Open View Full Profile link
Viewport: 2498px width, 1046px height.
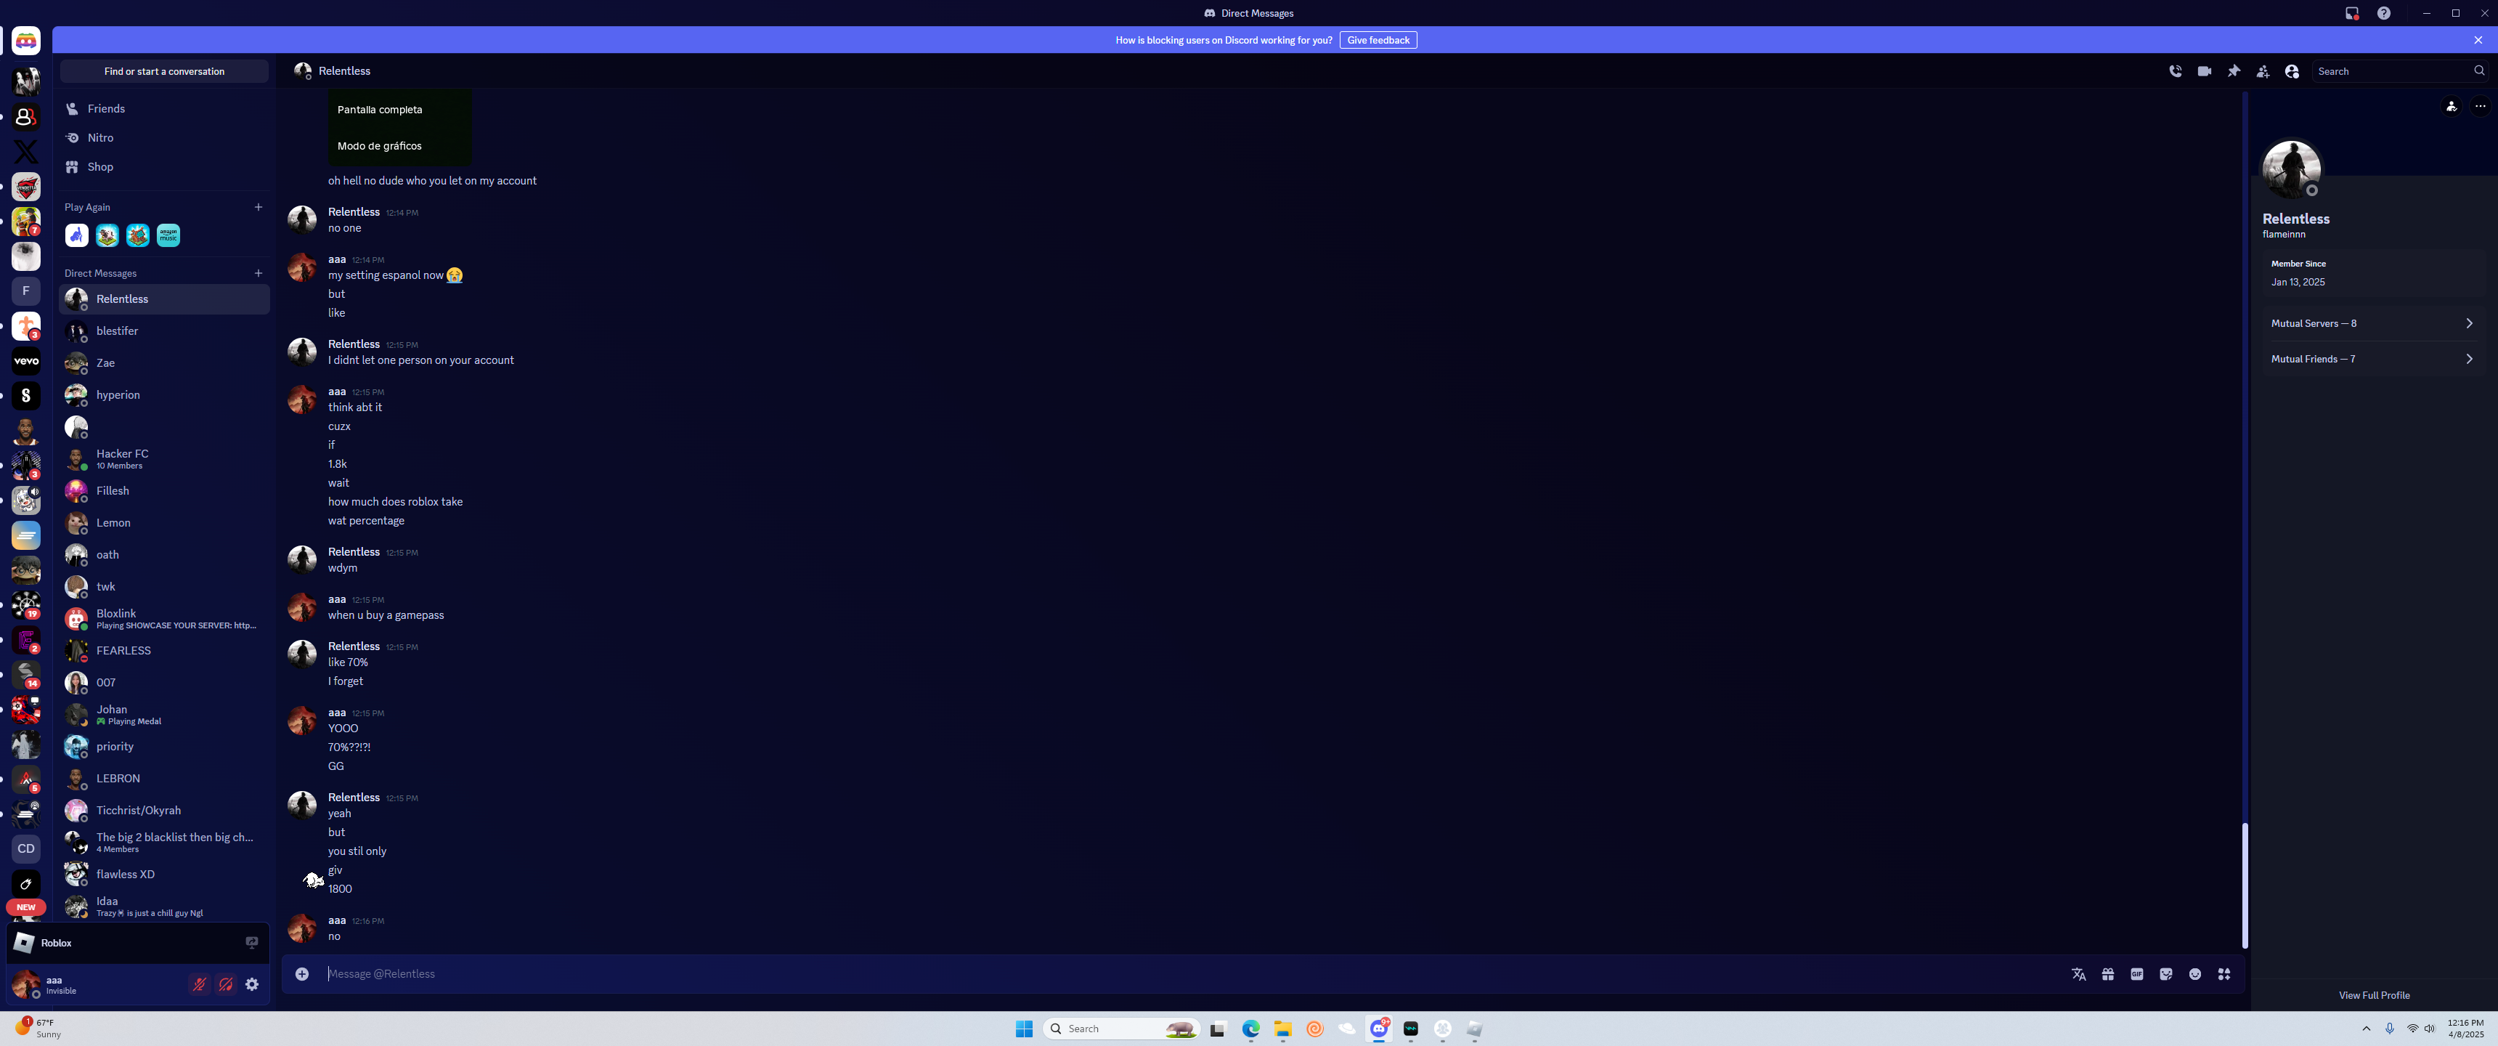tap(2373, 994)
